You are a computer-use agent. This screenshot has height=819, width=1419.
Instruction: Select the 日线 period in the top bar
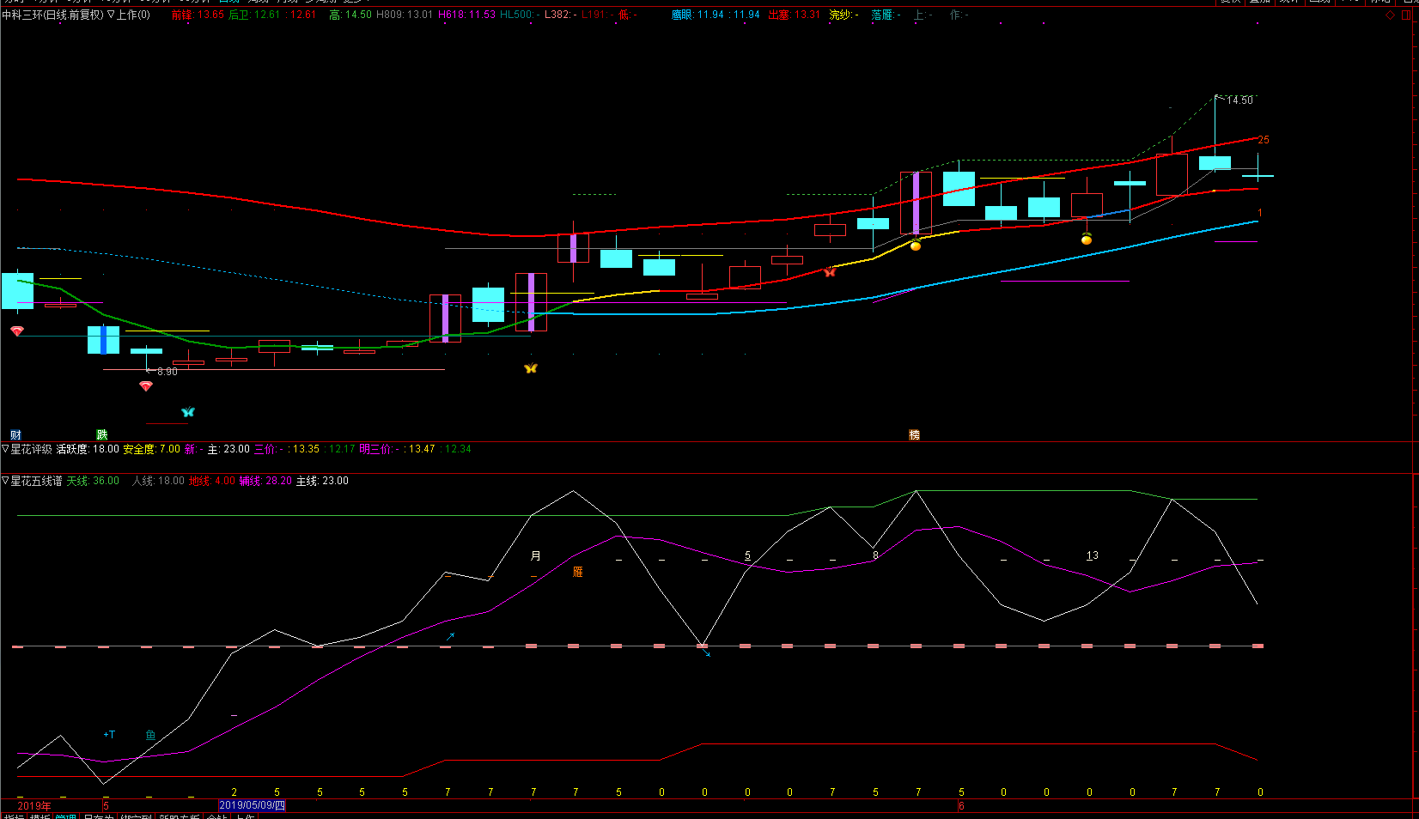[x=229, y=2]
